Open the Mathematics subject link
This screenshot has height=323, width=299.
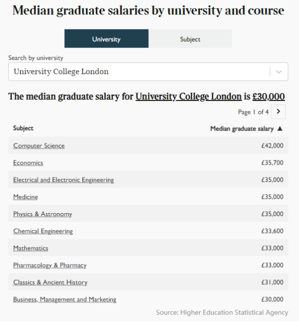point(30,248)
